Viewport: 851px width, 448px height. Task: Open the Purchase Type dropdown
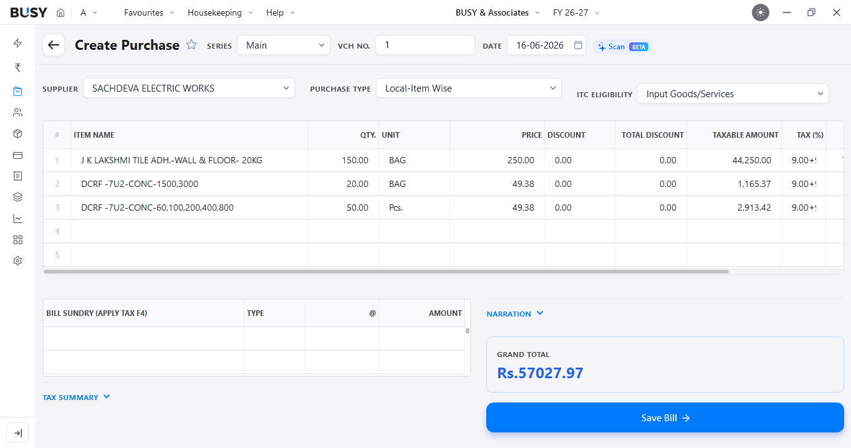(x=469, y=88)
